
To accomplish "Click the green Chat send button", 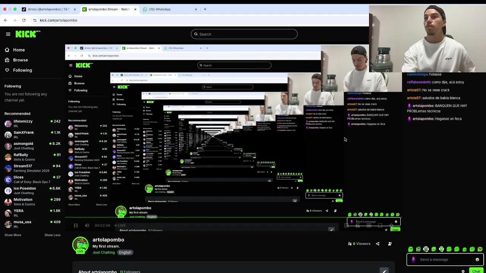I will pos(476,271).
